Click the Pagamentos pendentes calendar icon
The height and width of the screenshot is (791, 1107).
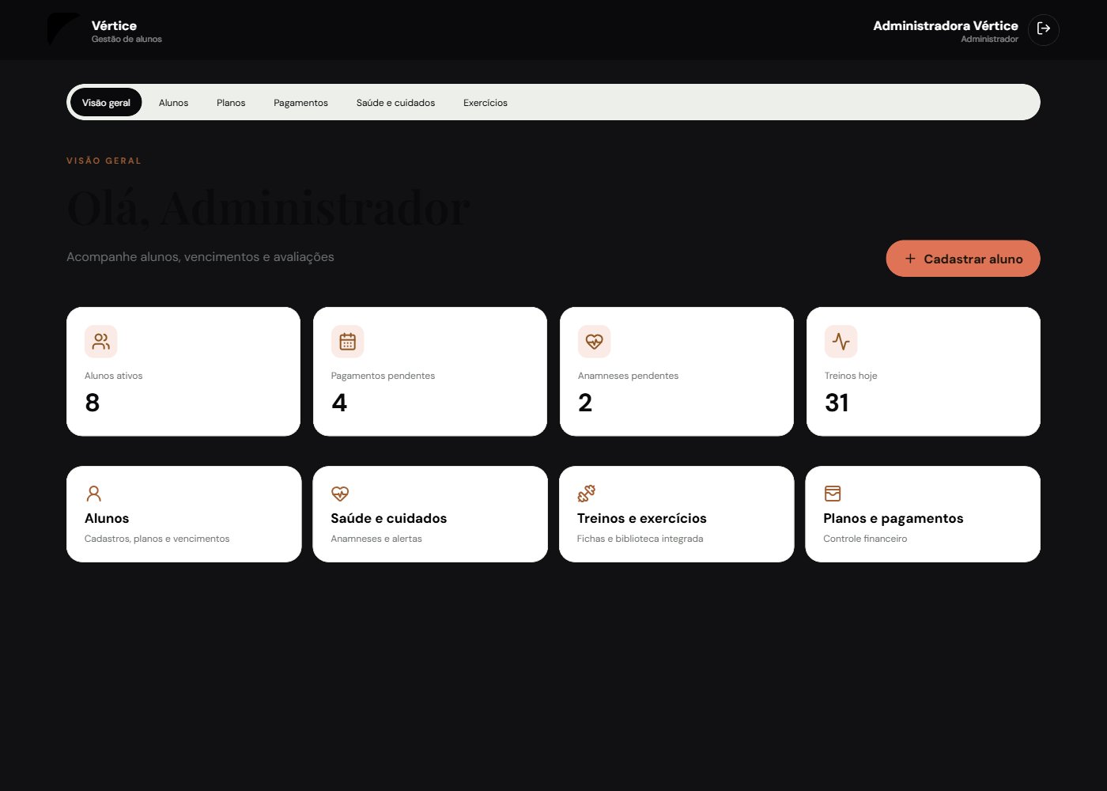coord(347,342)
